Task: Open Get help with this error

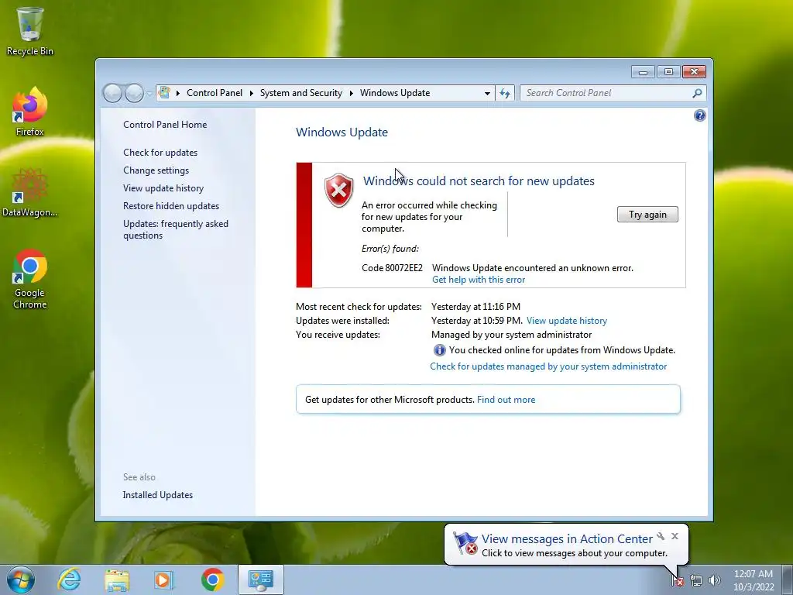Action: (x=479, y=280)
